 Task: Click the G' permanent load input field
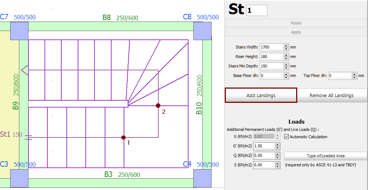(263, 146)
